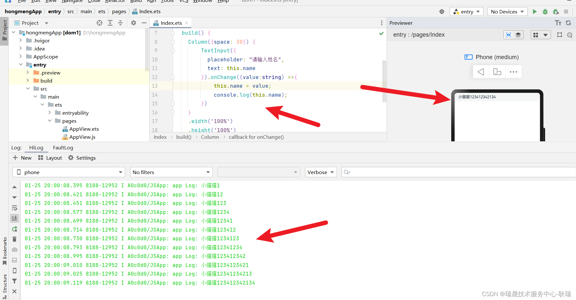This screenshot has width=576, height=300.
Task: Click the text input in phone preview
Action: [497, 97]
